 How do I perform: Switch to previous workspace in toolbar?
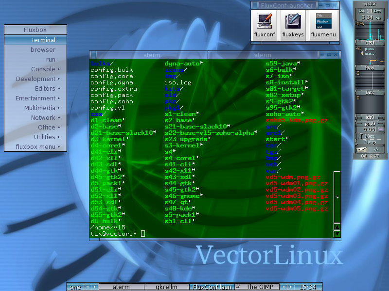(87, 287)
